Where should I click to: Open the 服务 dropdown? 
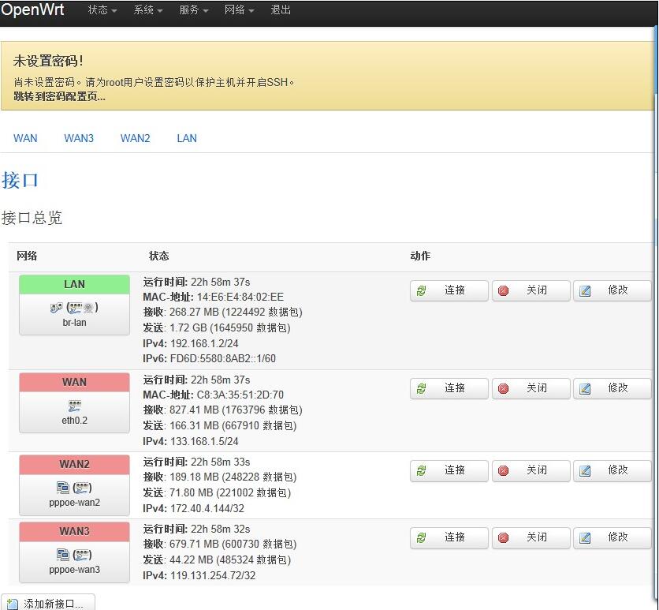[193, 10]
